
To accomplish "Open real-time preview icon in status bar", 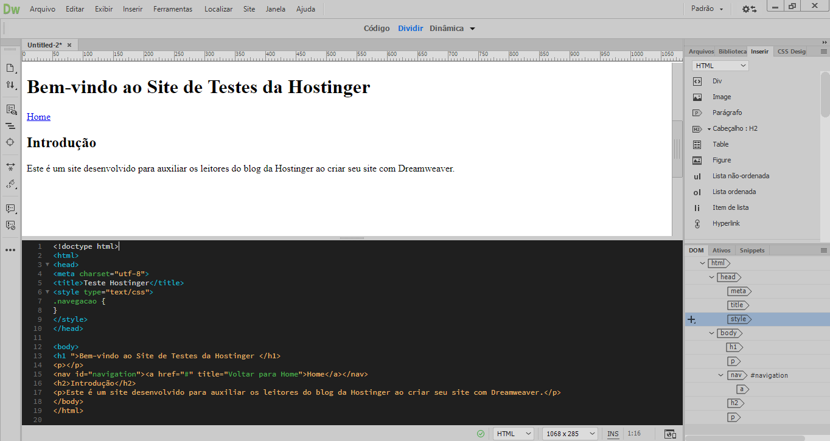I will coord(670,434).
